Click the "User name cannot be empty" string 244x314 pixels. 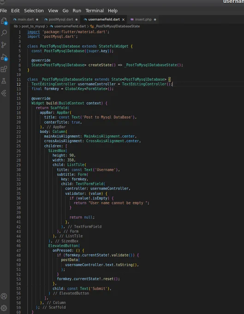[118, 203]
